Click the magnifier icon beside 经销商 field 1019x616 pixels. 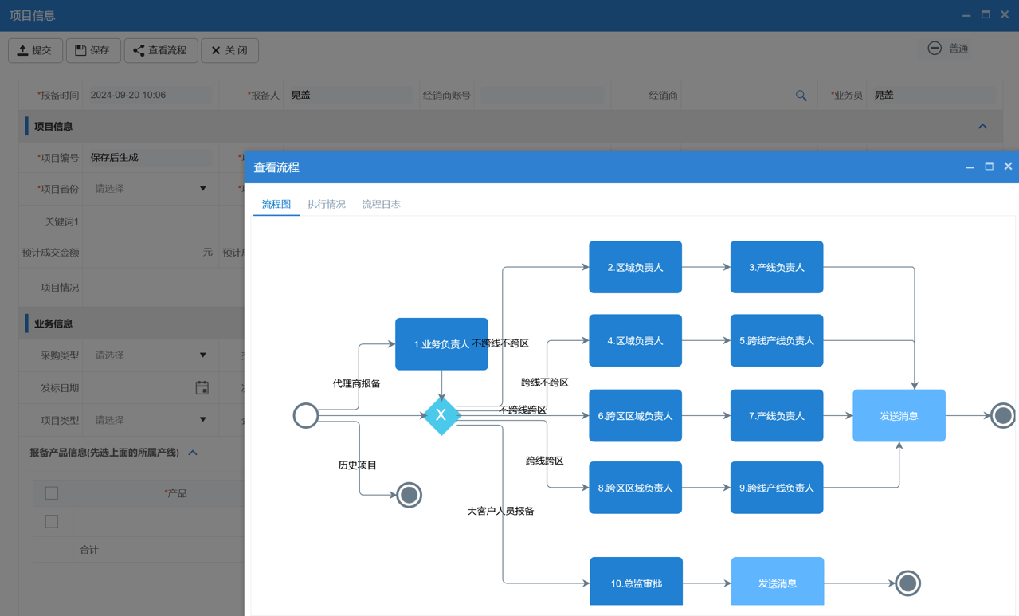[x=801, y=96]
